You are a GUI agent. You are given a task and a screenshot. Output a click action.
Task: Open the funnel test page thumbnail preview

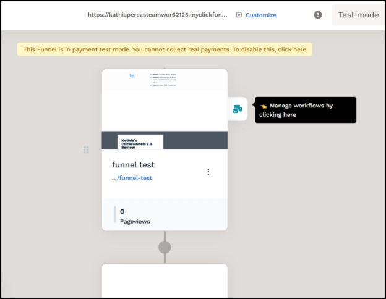pos(165,109)
